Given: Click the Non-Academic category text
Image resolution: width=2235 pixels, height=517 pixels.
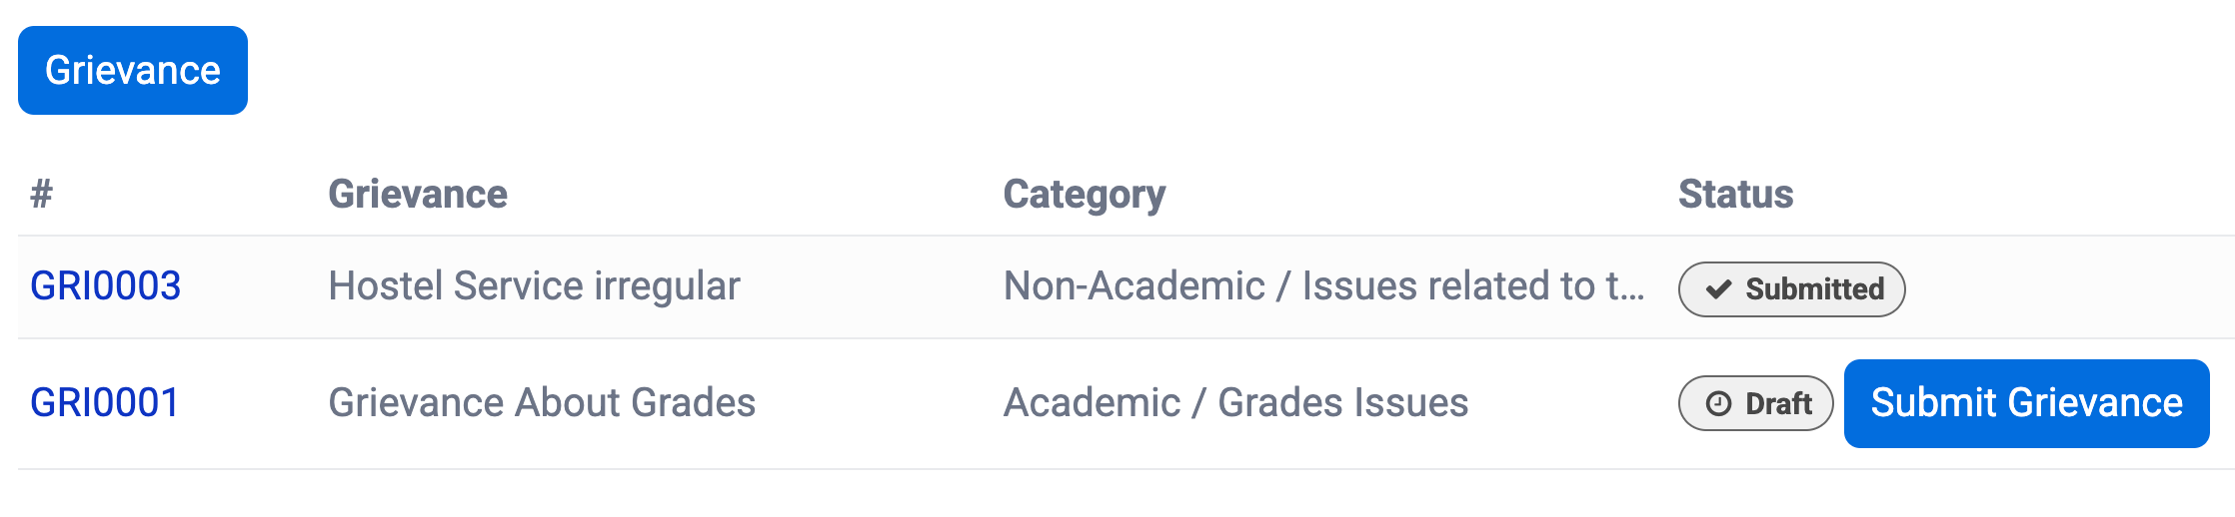Looking at the screenshot, I should tap(1133, 286).
